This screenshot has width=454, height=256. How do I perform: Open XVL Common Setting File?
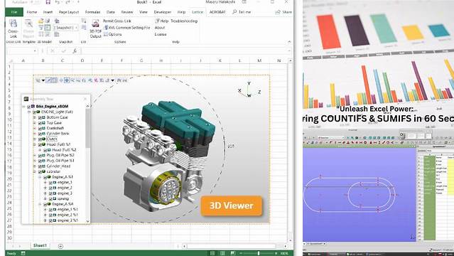(x=126, y=28)
